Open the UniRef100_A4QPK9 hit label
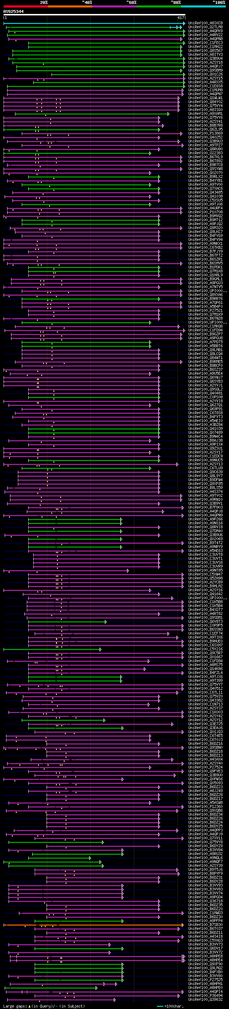Viewport: 229px width, 1009px height. [205, 31]
